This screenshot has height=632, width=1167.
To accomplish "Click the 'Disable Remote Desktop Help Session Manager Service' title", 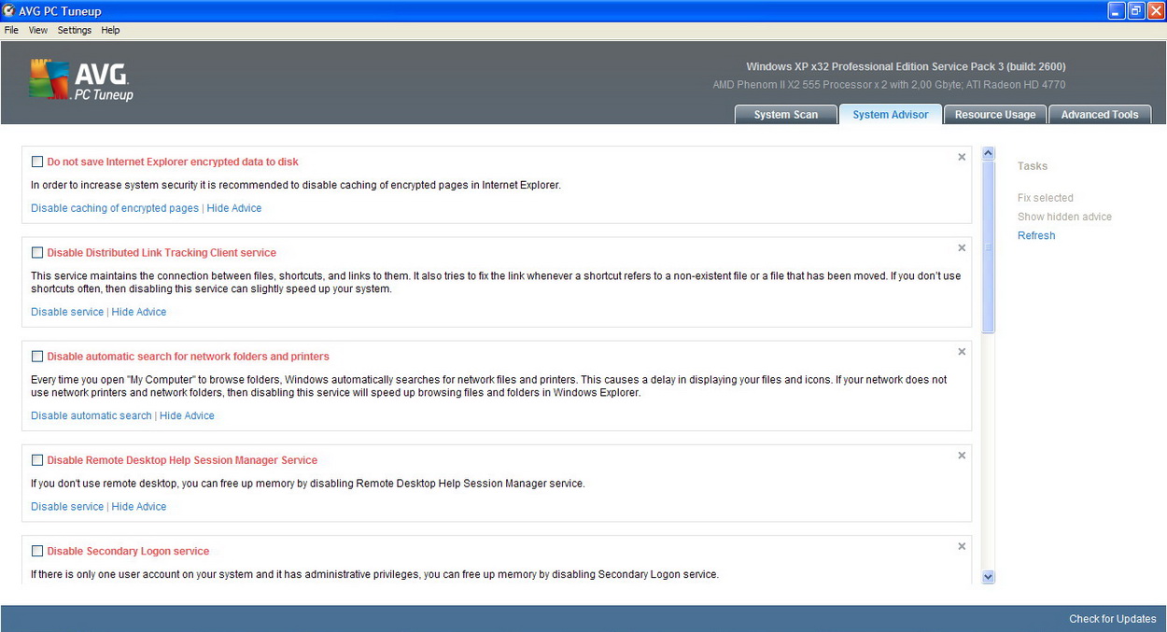I will [x=182, y=459].
